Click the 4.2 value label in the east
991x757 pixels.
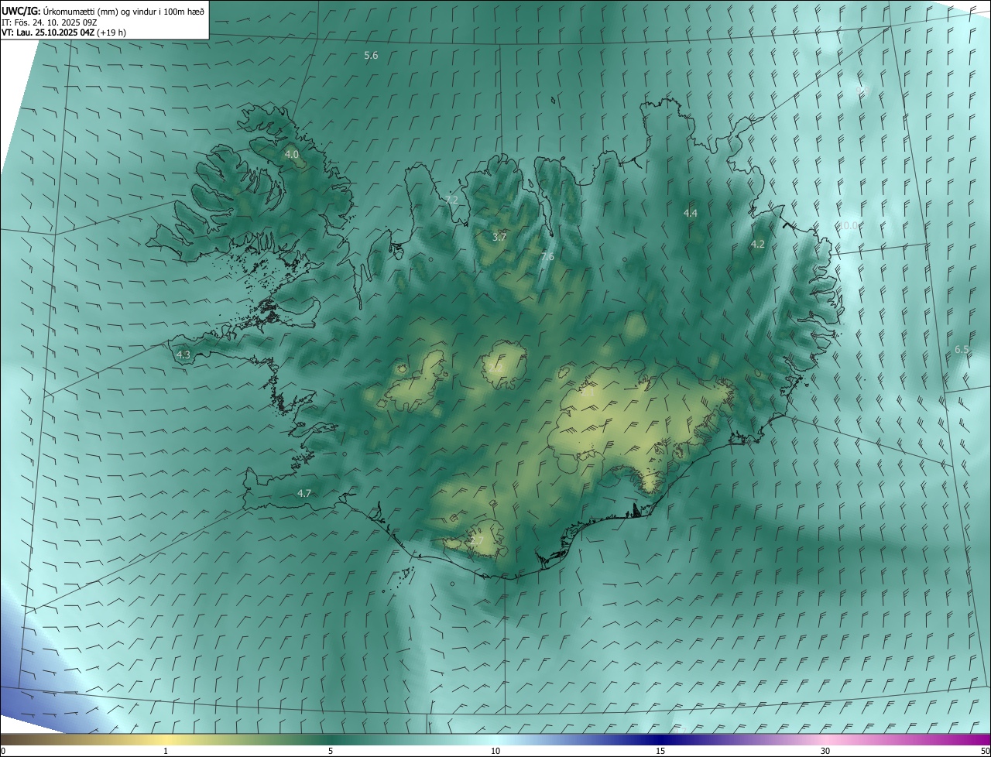pyautogui.click(x=758, y=244)
